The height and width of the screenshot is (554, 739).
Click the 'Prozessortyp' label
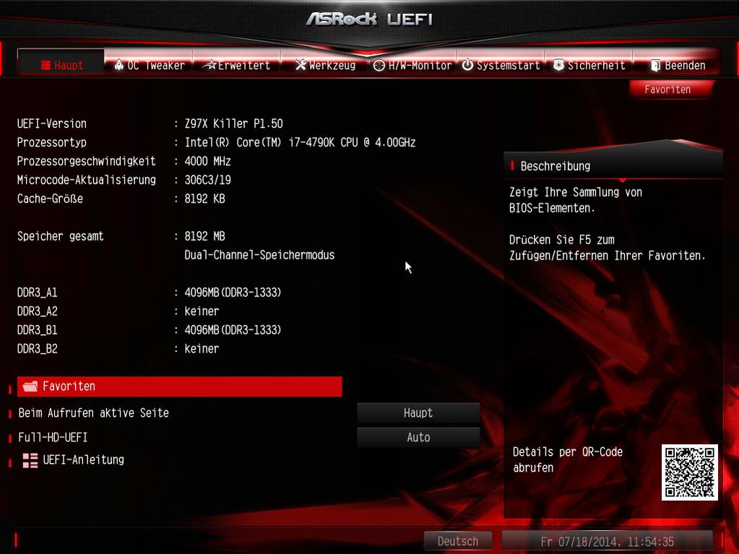click(52, 142)
